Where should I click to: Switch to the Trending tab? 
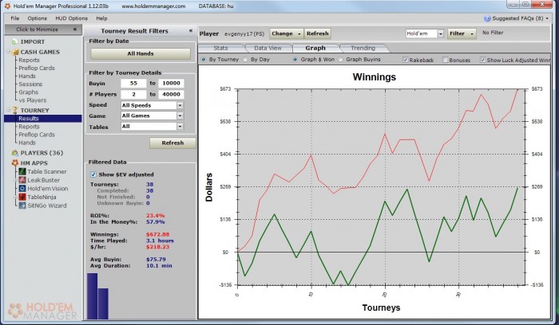[x=363, y=48]
